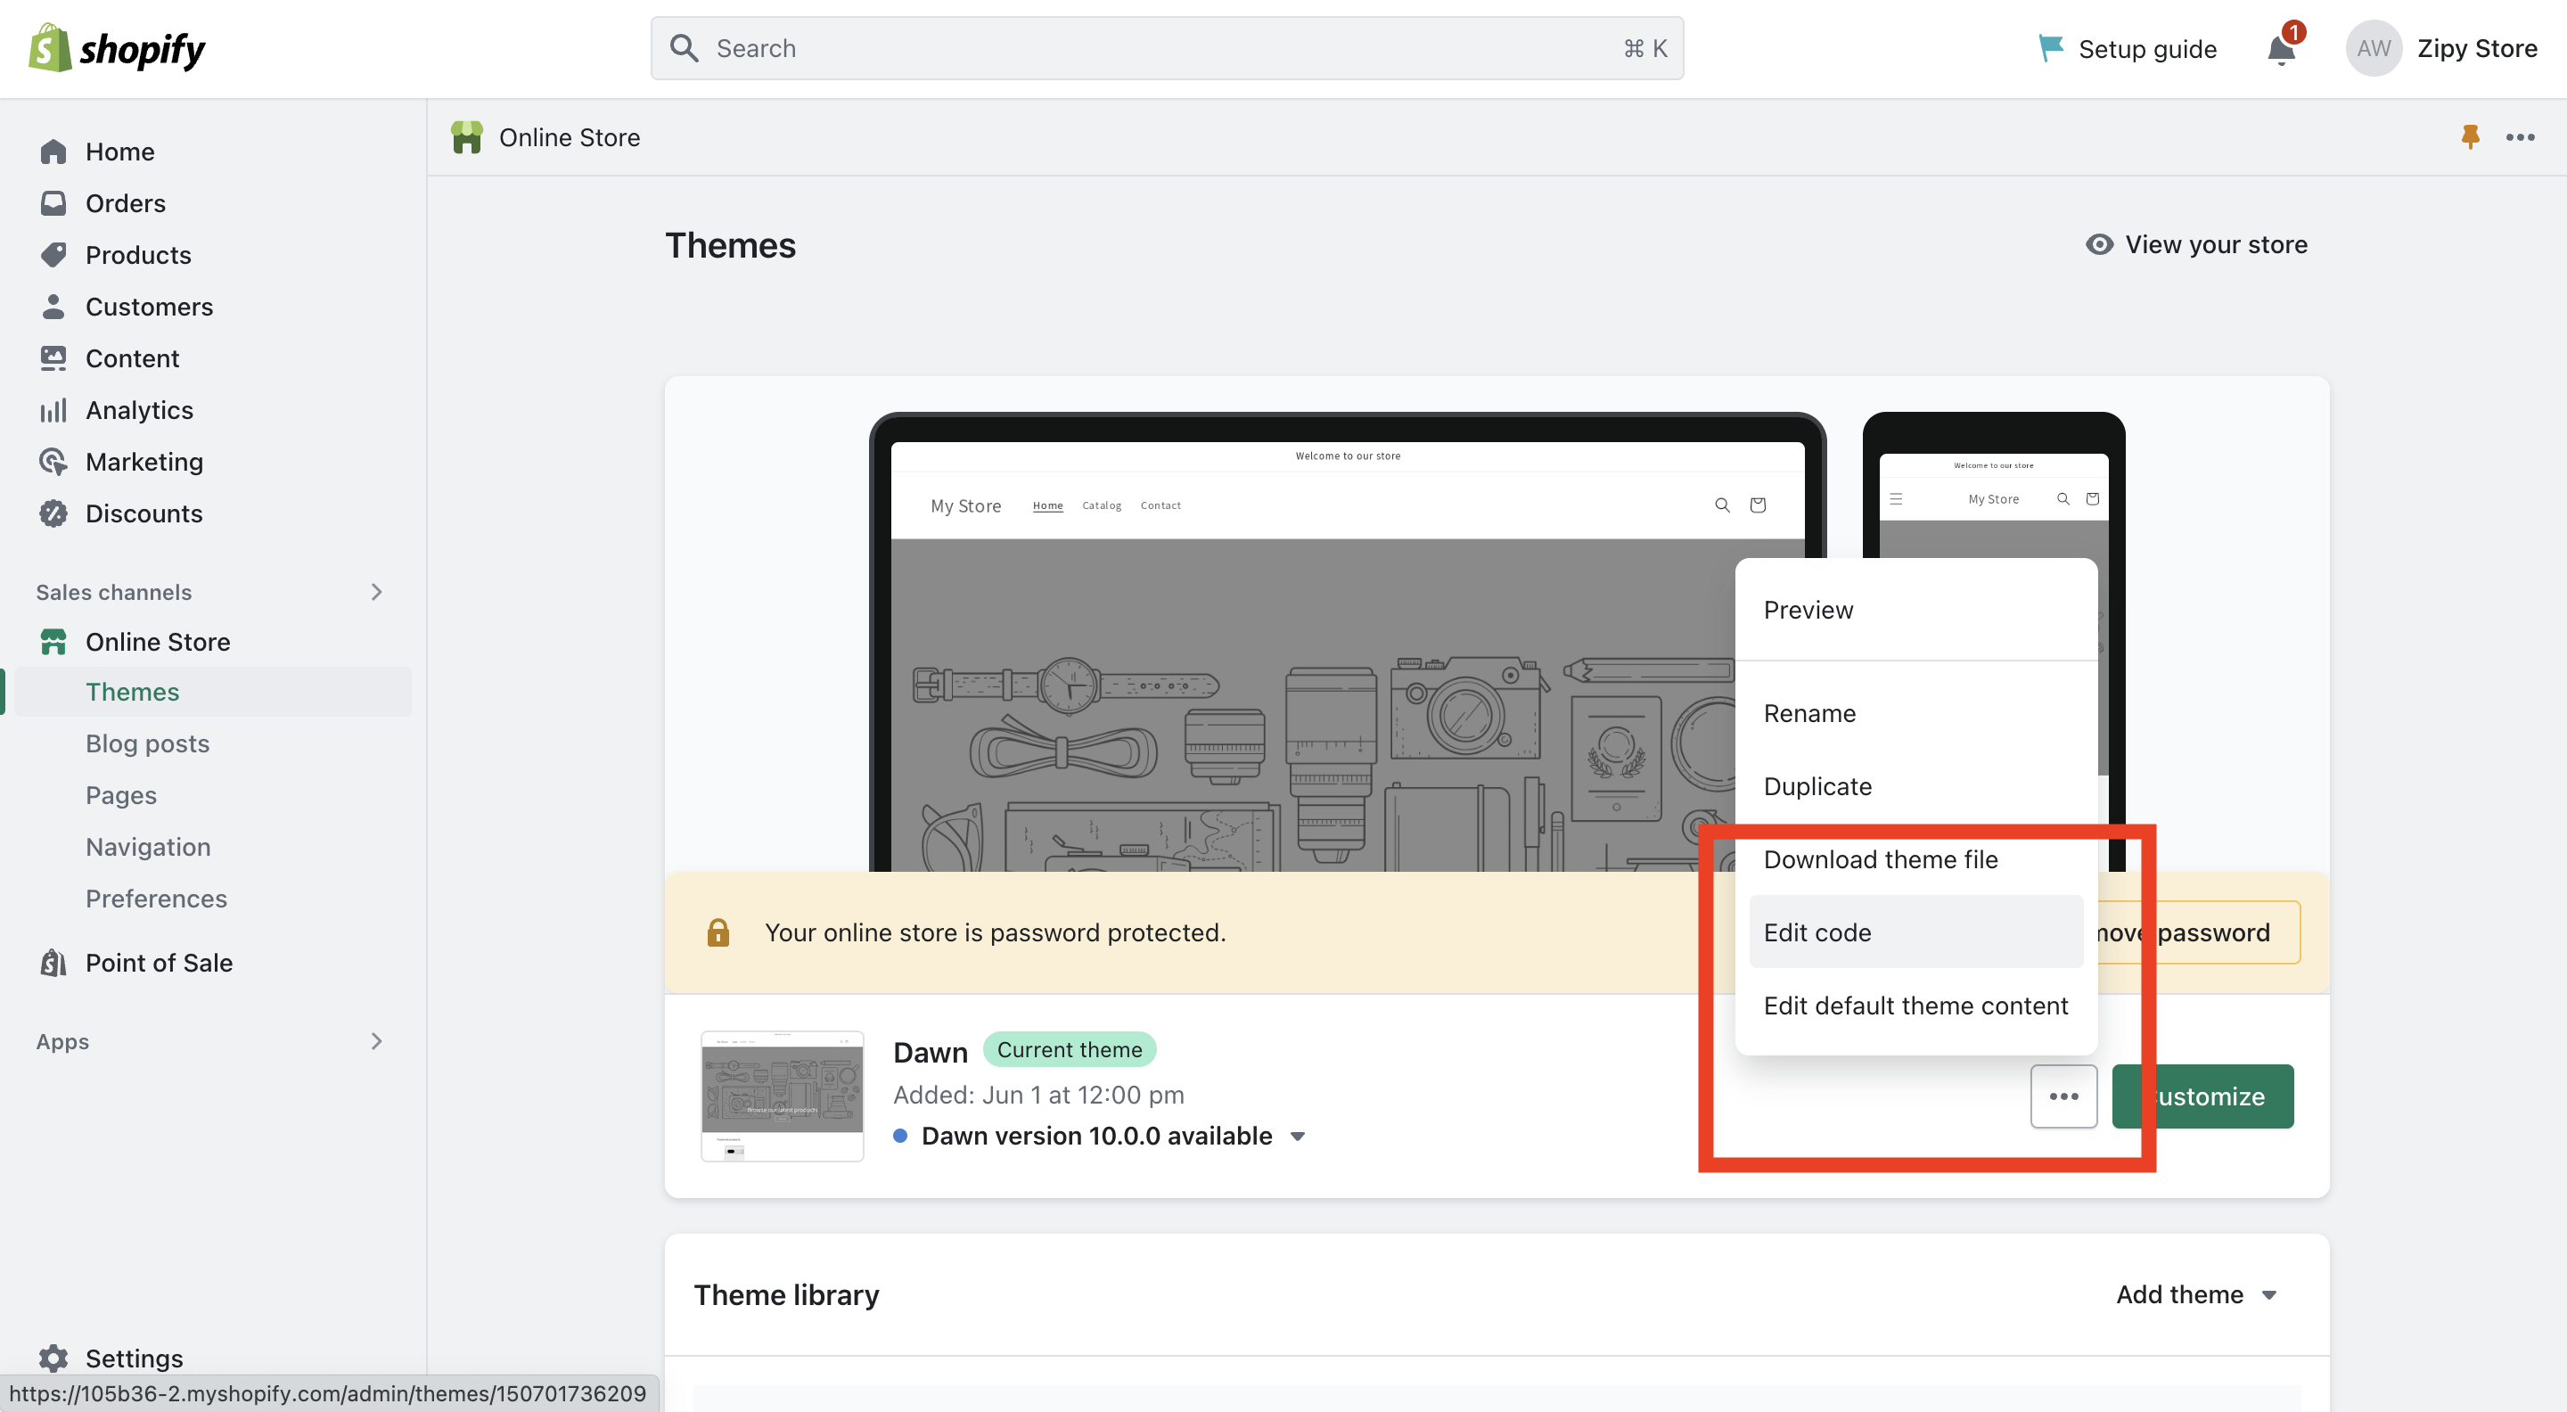Open Navigation in the sidebar
Viewport: 2567px width, 1412px height.
pos(147,847)
